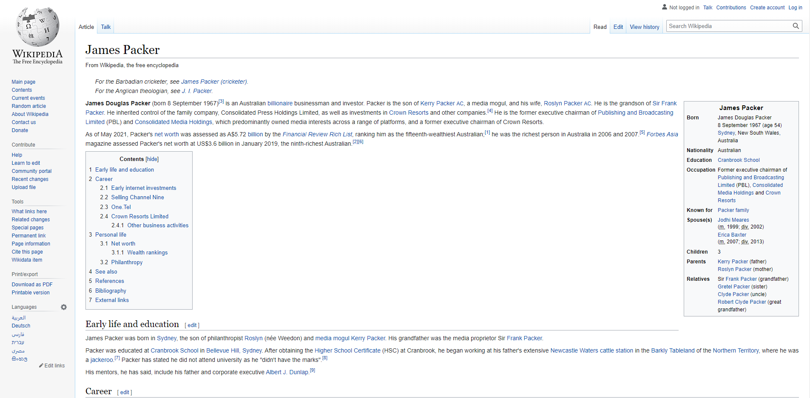Open the View history tab
The height and width of the screenshot is (398, 810).
[645, 27]
